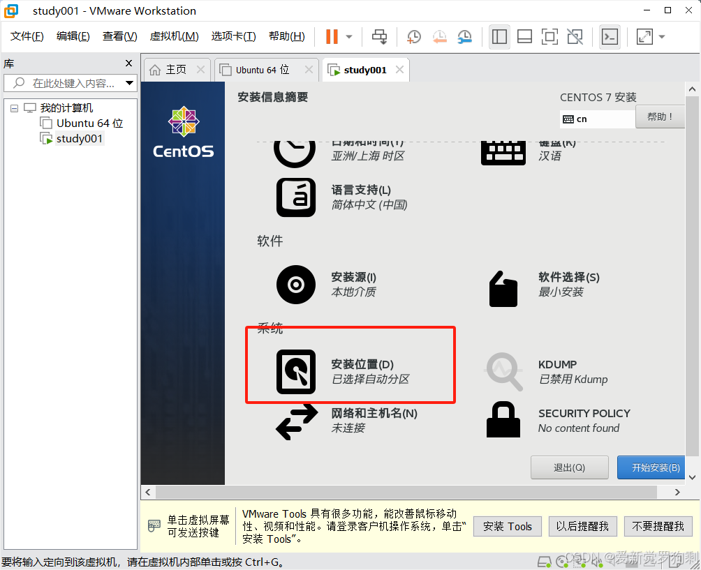Take a snapshot of this virtual machine
Viewport: 701px width, 570px height.
(414, 37)
